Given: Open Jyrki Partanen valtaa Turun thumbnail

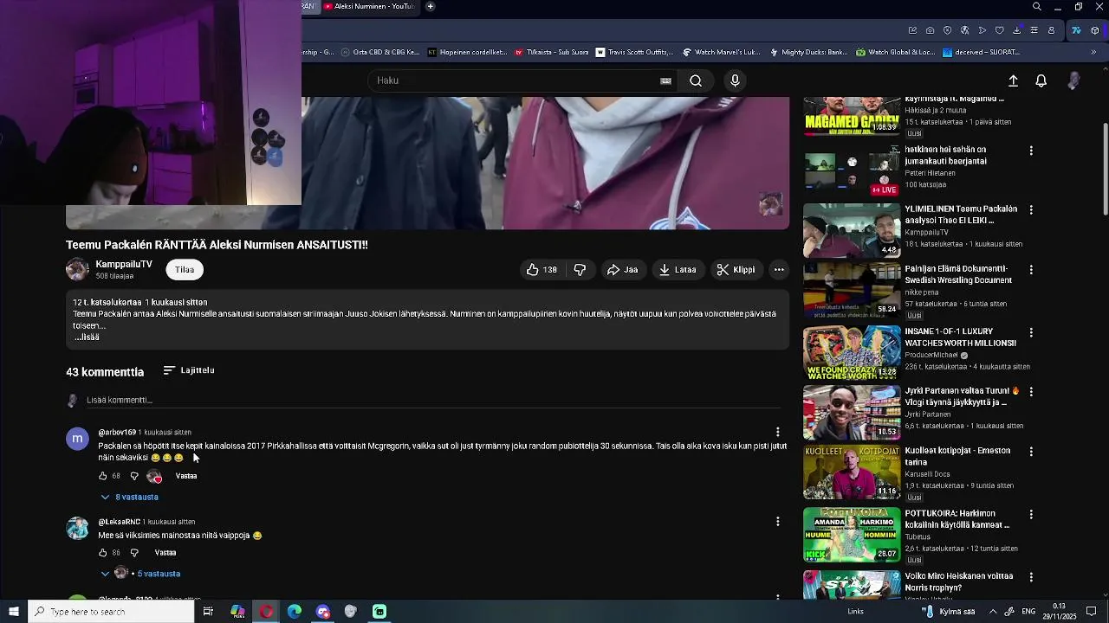Looking at the screenshot, I should pos(852,413).
